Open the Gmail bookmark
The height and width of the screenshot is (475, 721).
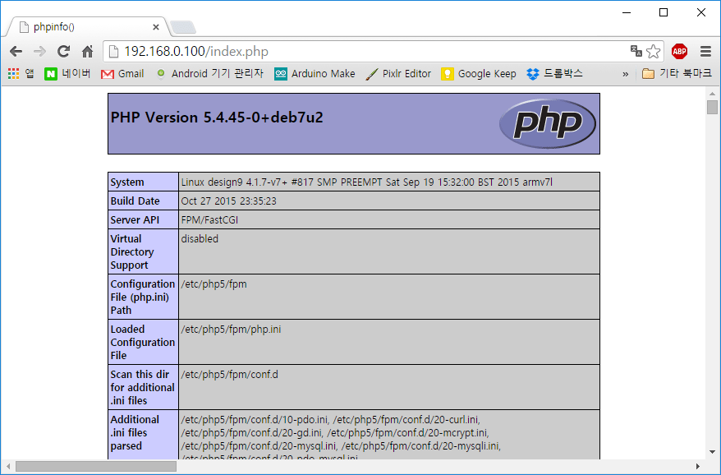(122, 73)
